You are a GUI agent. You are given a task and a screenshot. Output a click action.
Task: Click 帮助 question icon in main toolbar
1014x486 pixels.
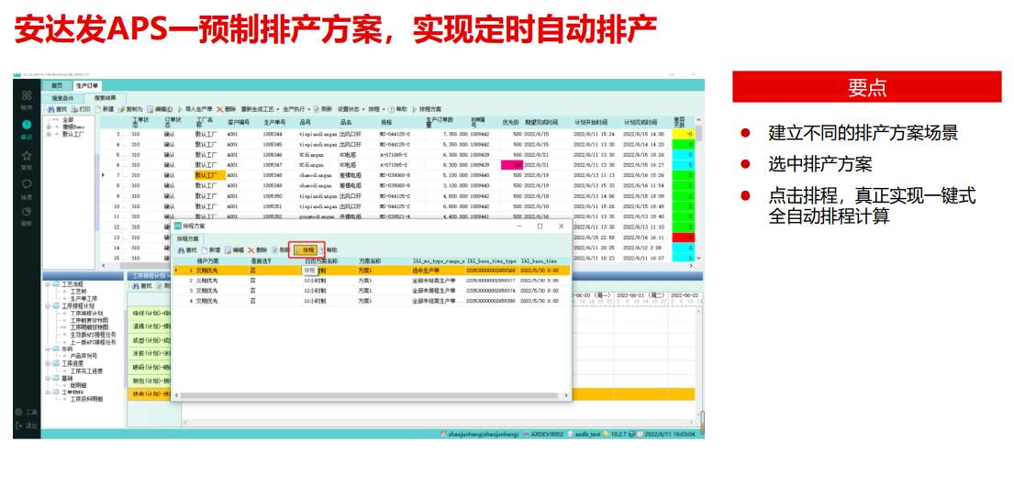coord(397,109)
